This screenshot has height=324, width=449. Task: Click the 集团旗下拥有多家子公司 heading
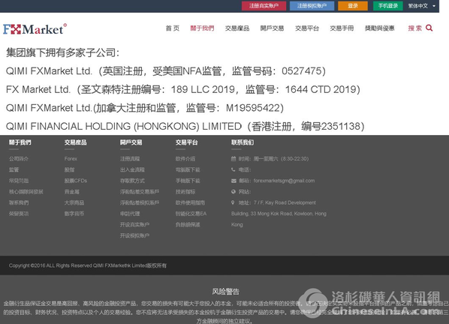point(62,52)
